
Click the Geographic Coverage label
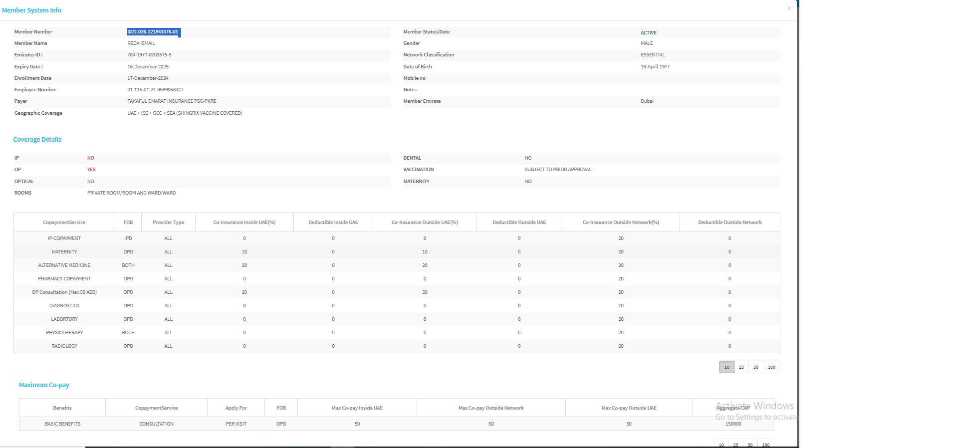(38, 113)
